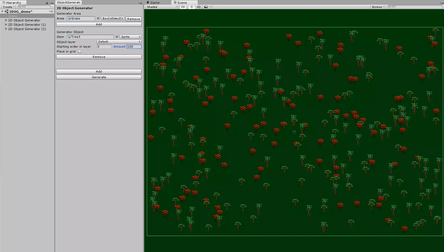This screenshot has height=252, width=444.
Task: Click the Starting order in layer field
Action: pyautogui.click(x=104, y=47)
